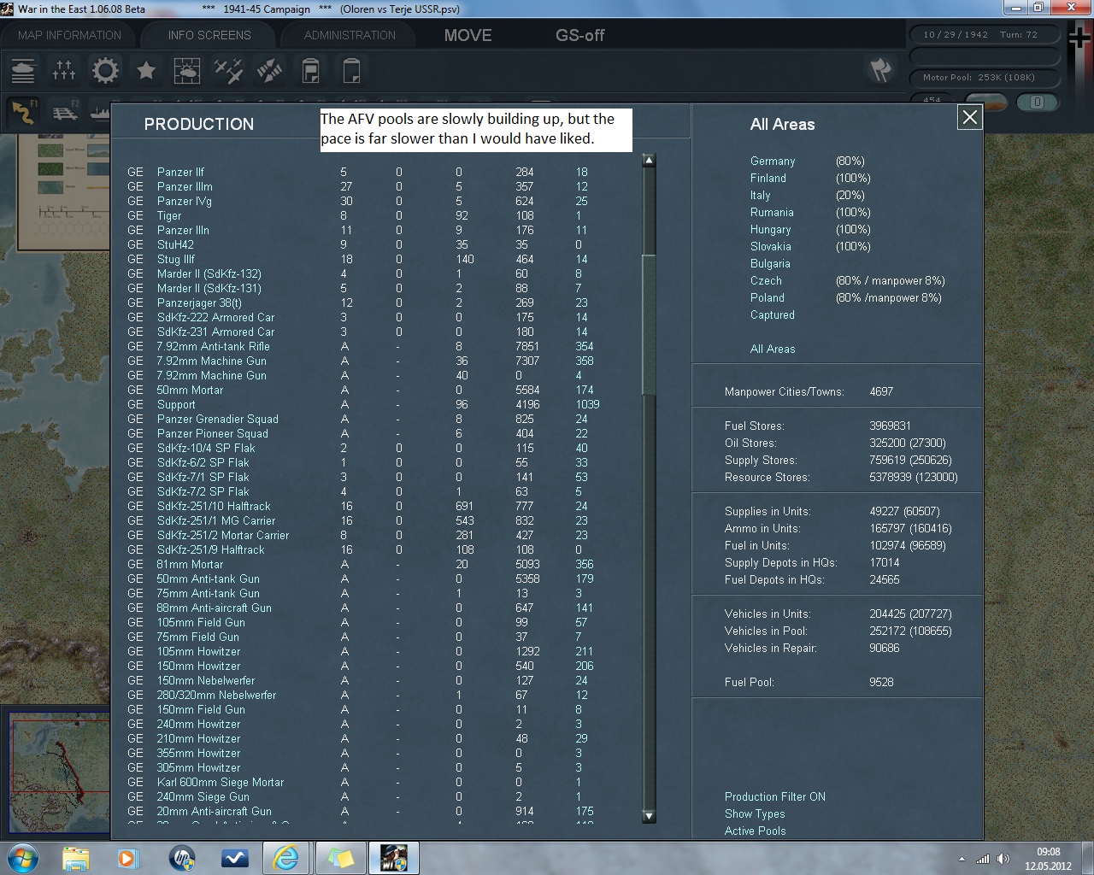Click the crossed arrows toolbar icon
The height and width of the screenshot is (875, 1094).
269,70
